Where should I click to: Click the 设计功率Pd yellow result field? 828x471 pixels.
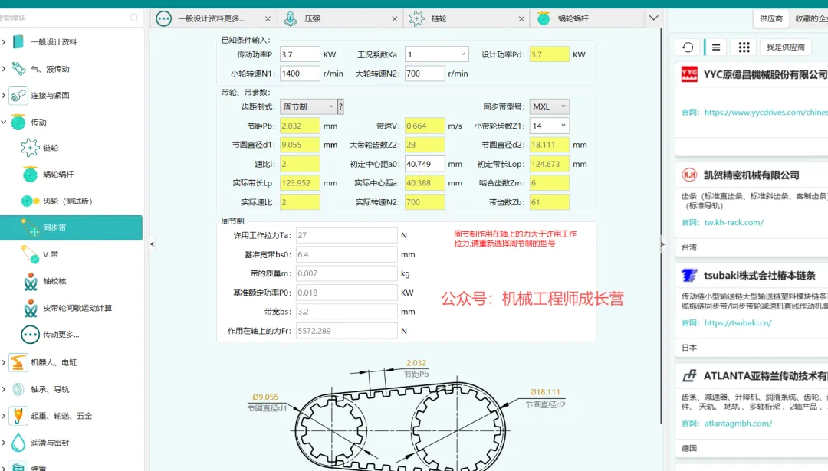(549, 54)
